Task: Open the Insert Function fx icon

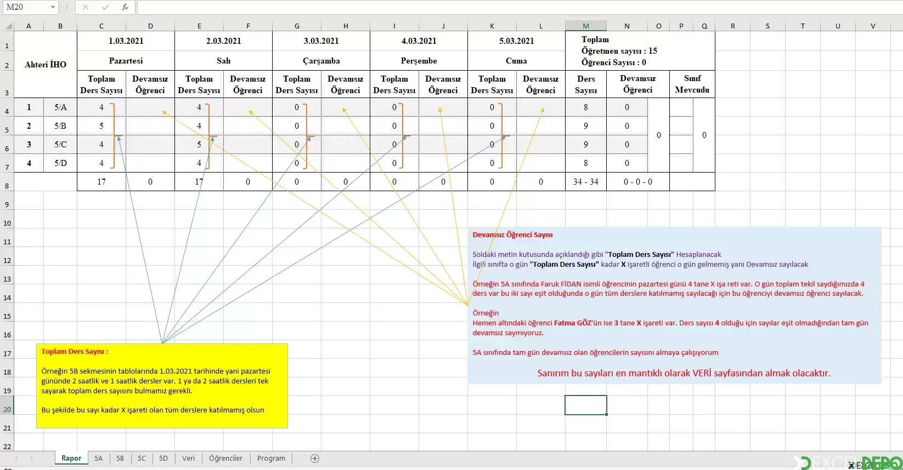Action: [x=125, y=7]
